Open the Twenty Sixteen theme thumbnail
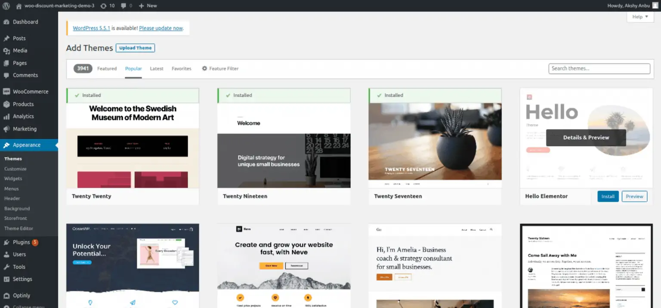 coord(586,265)
